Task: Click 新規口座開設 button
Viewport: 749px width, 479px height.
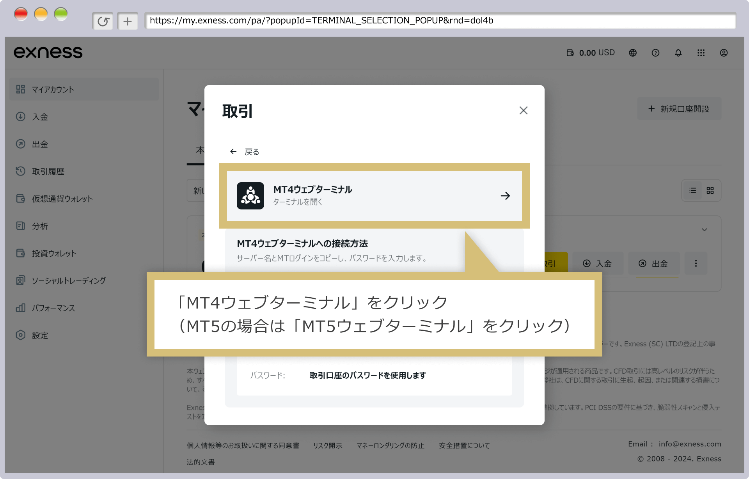Action: pyautogui.click(x=679, y=109)
